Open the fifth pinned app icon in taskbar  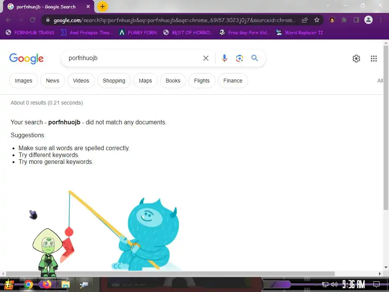[84, 284]
